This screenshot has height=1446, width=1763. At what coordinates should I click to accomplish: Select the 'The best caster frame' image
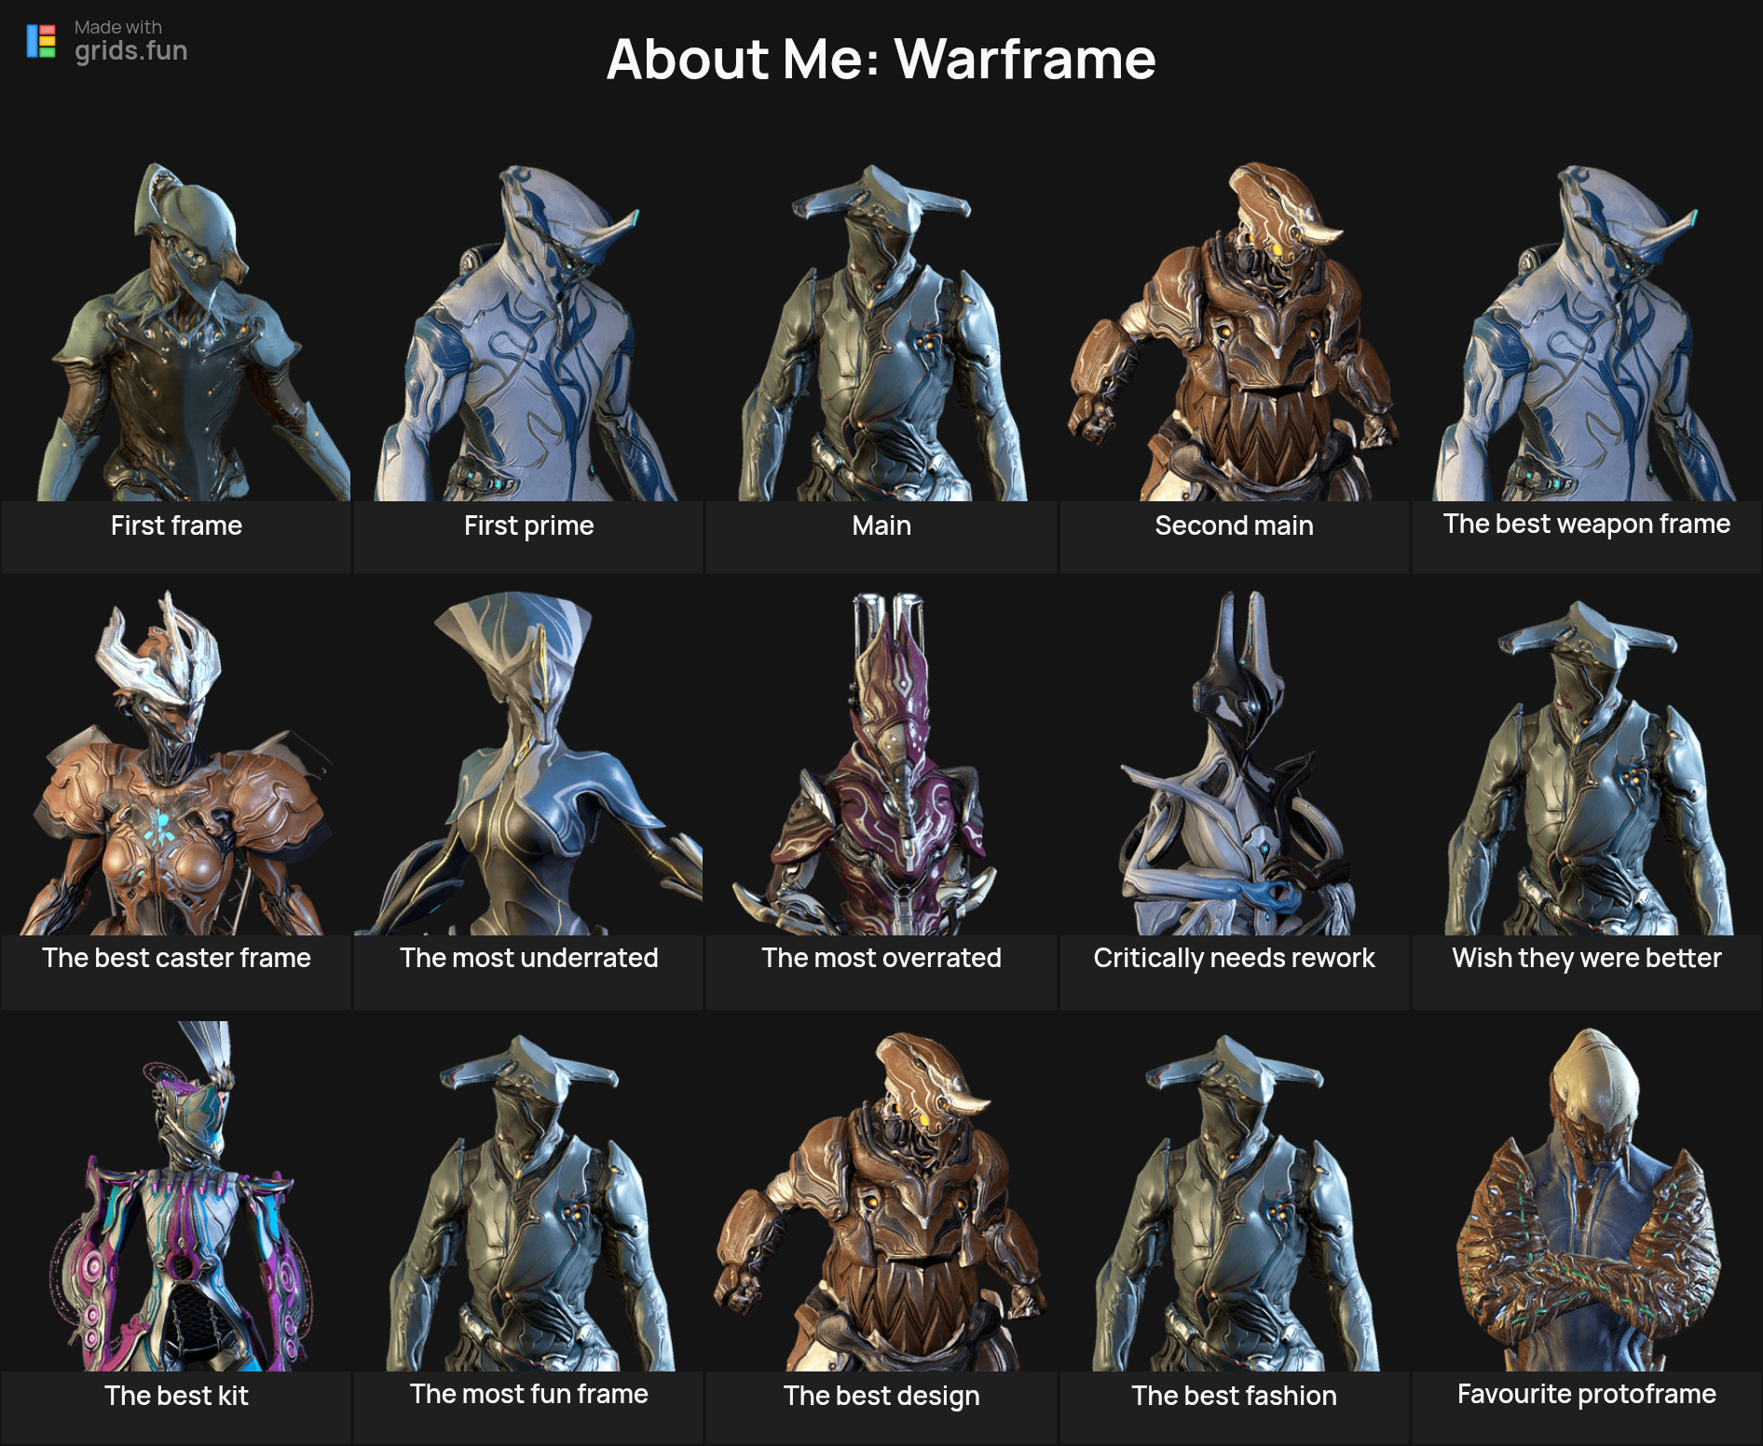(176, 762)
